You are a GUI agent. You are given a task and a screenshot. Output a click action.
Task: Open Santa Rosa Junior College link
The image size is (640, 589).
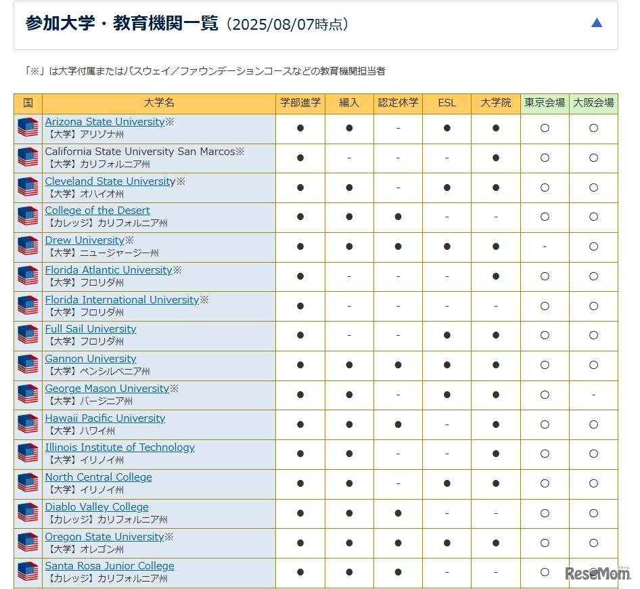click(110, 566)
